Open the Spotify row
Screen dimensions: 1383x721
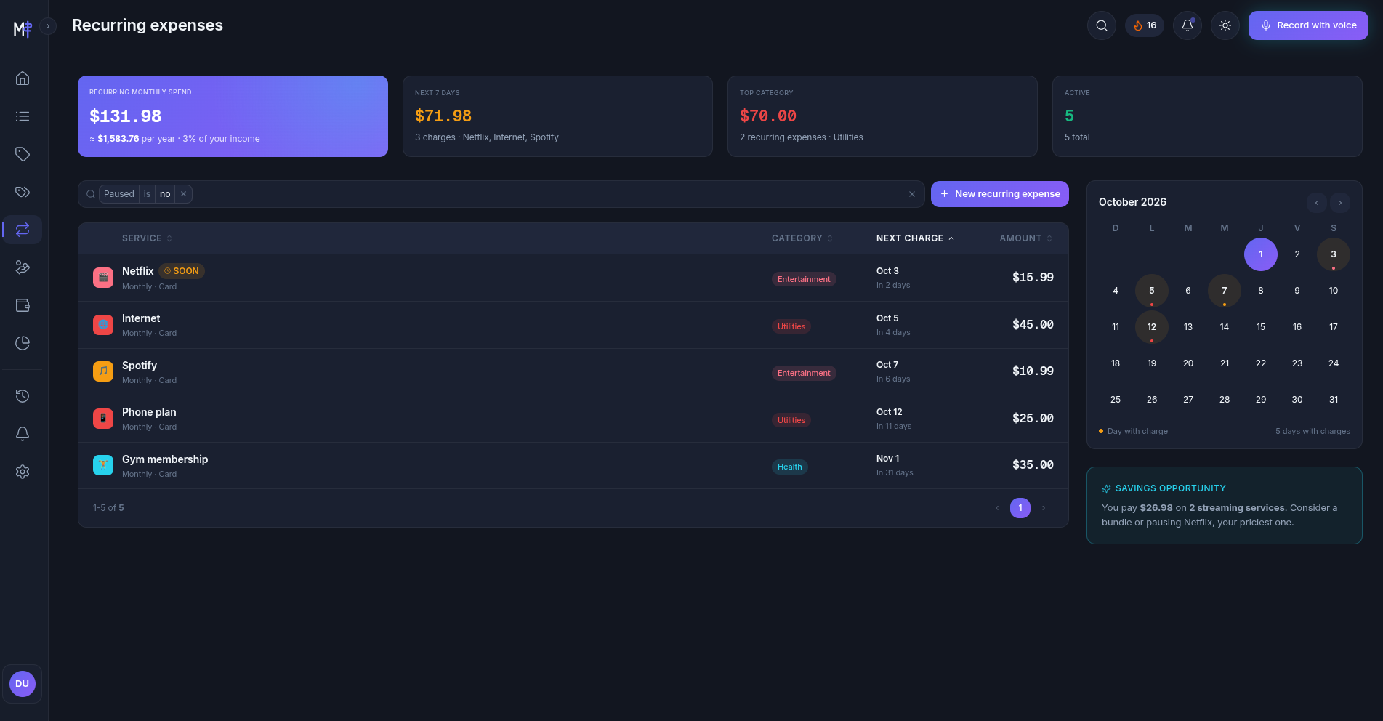pyautogui.click(x=573, y=371)
